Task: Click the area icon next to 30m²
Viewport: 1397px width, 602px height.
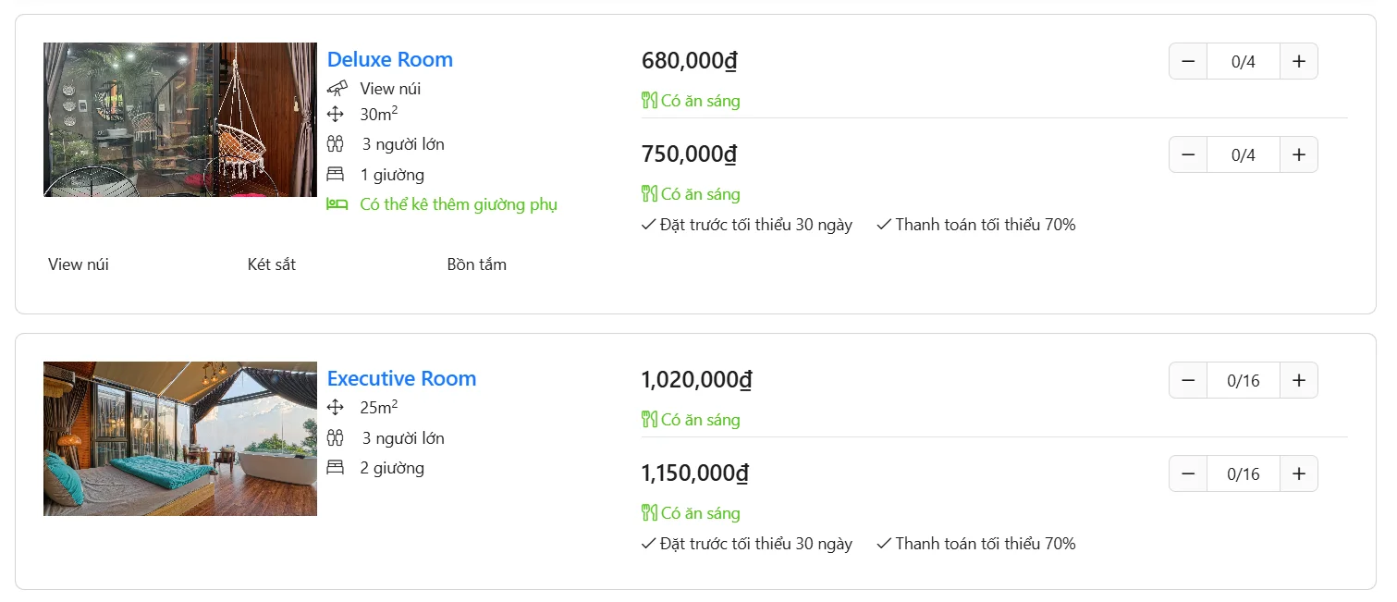Action: [x=336, y=115]
